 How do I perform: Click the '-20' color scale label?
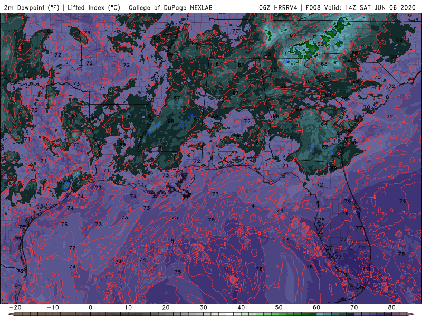point(15,307)
